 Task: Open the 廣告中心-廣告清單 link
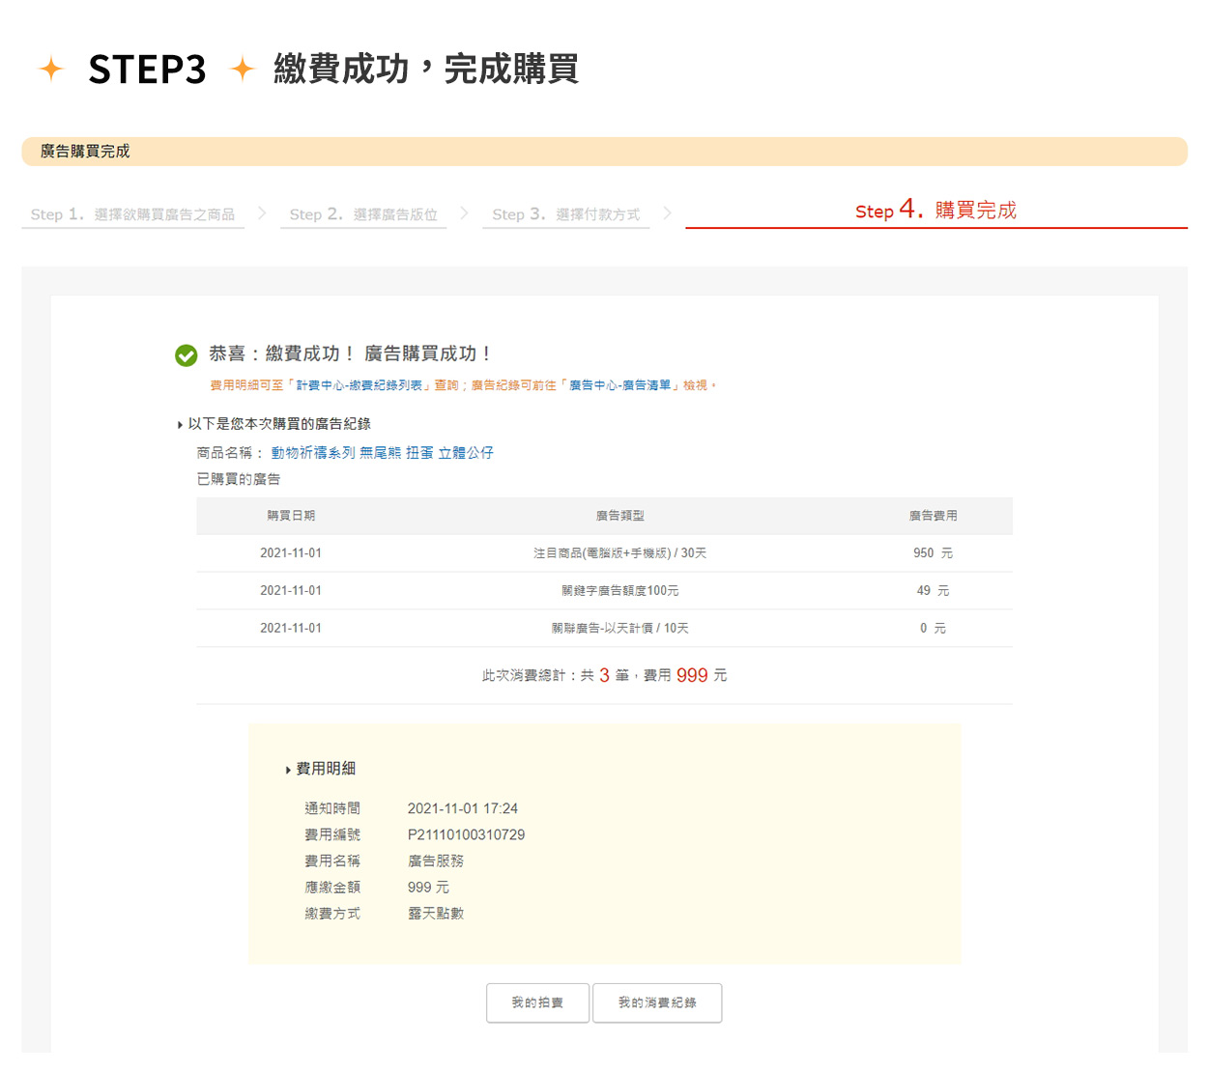pyautogui.click(x=619, y=385)
